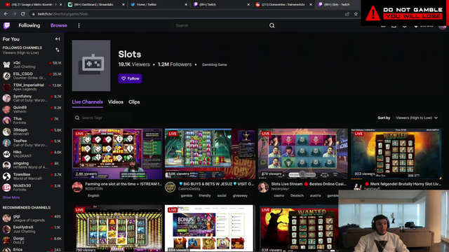Click the browser address bar URL
Screen dimensions: 449x252
62,14
